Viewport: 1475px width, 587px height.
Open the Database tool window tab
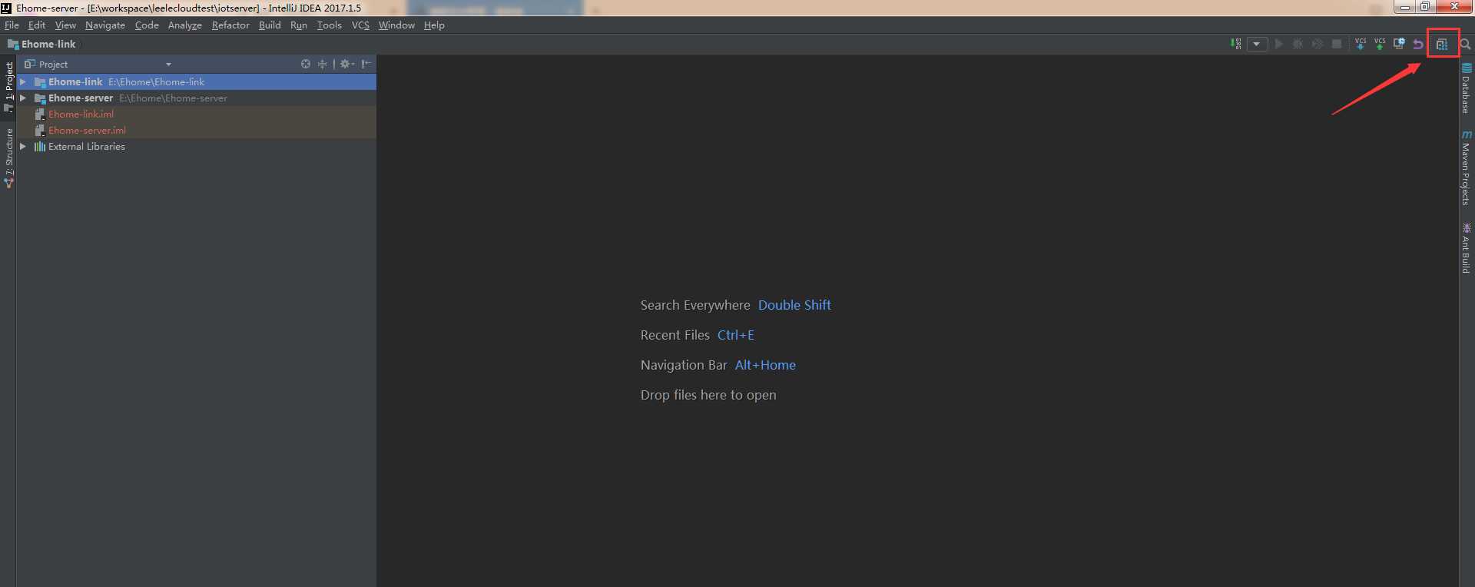(1467, 88)
